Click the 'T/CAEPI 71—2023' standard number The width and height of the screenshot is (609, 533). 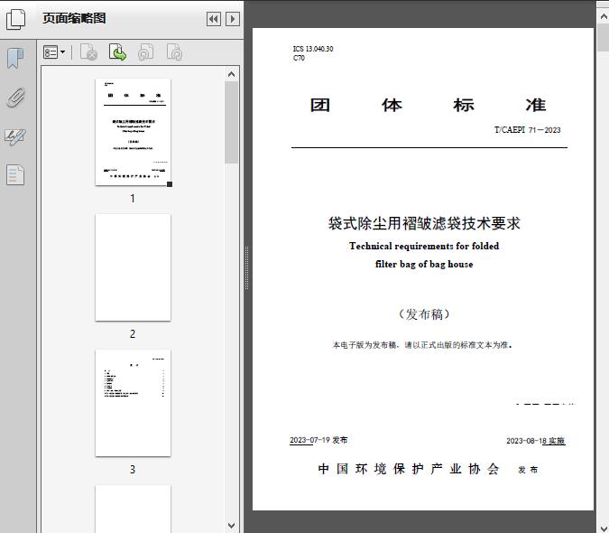pos(527,130)
